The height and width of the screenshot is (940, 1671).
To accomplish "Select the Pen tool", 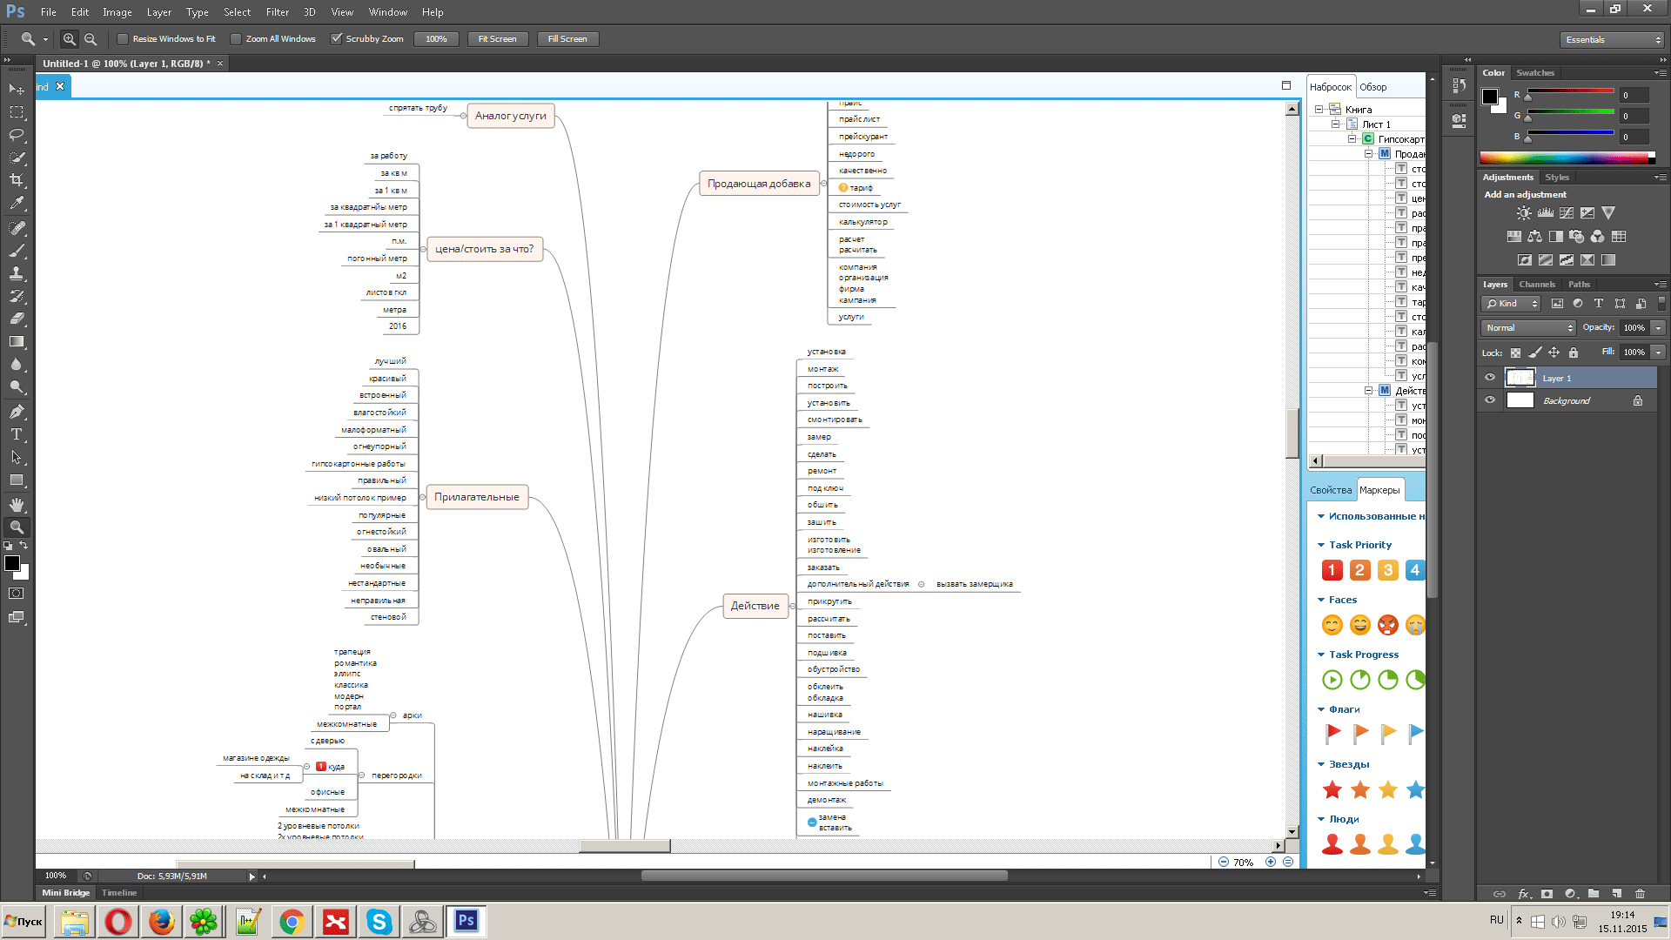I will pyautogui.click(x=17, y=412).
